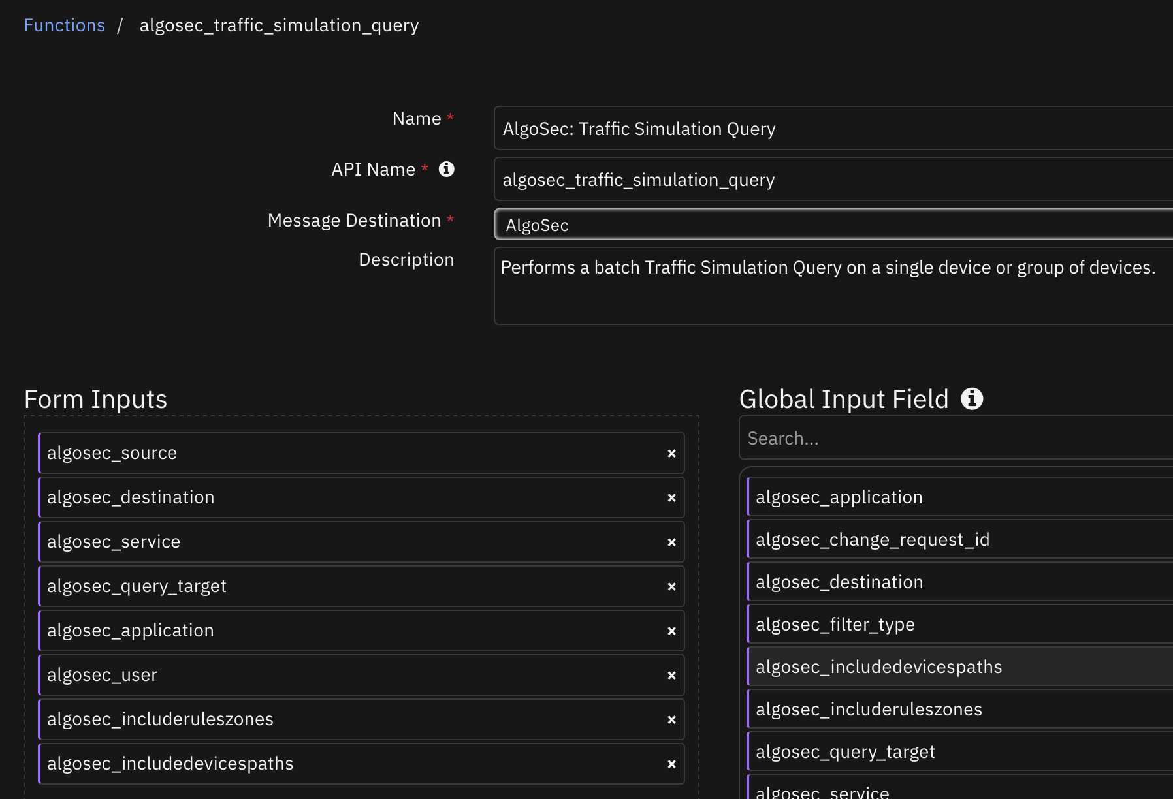Click the algosec_source form input row
This screenshot has height=799, width=1173.
click(361, 453)
